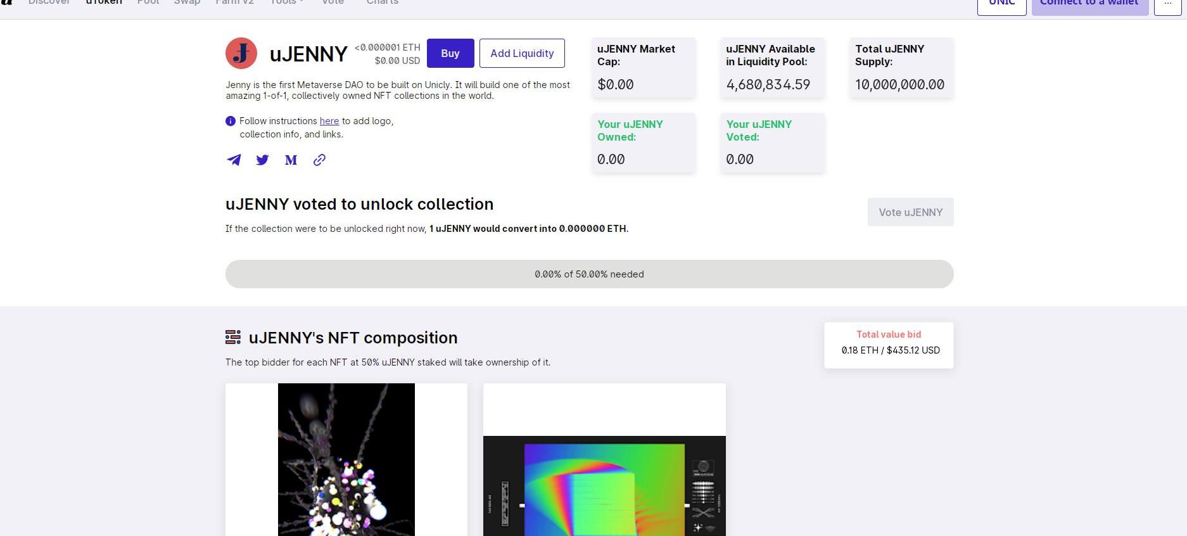
Task: Open the Medium M icon
Action: [291, 160]
